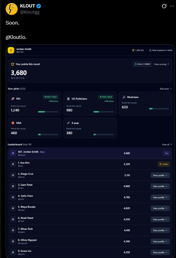
Task: Click the Ends in countdown badge
Action: click(142, 64)
